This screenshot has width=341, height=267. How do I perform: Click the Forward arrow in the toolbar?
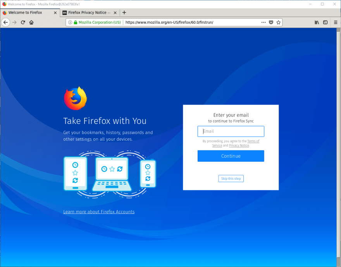pos(14,22)
